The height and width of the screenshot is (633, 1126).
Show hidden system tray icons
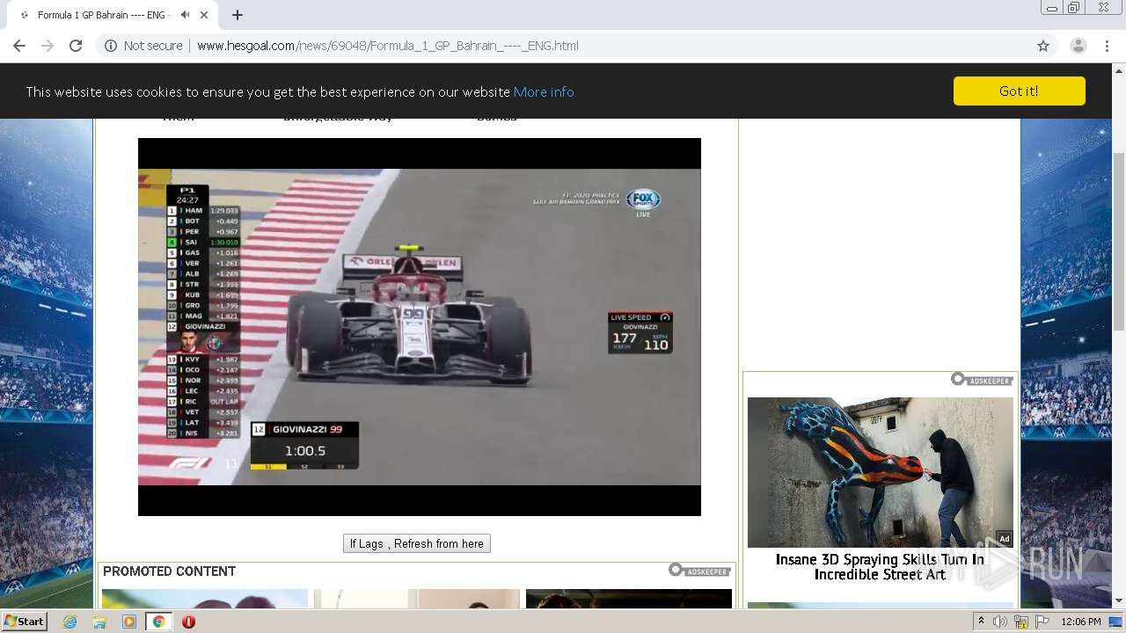pyautogui.click(x=981, y=622)
